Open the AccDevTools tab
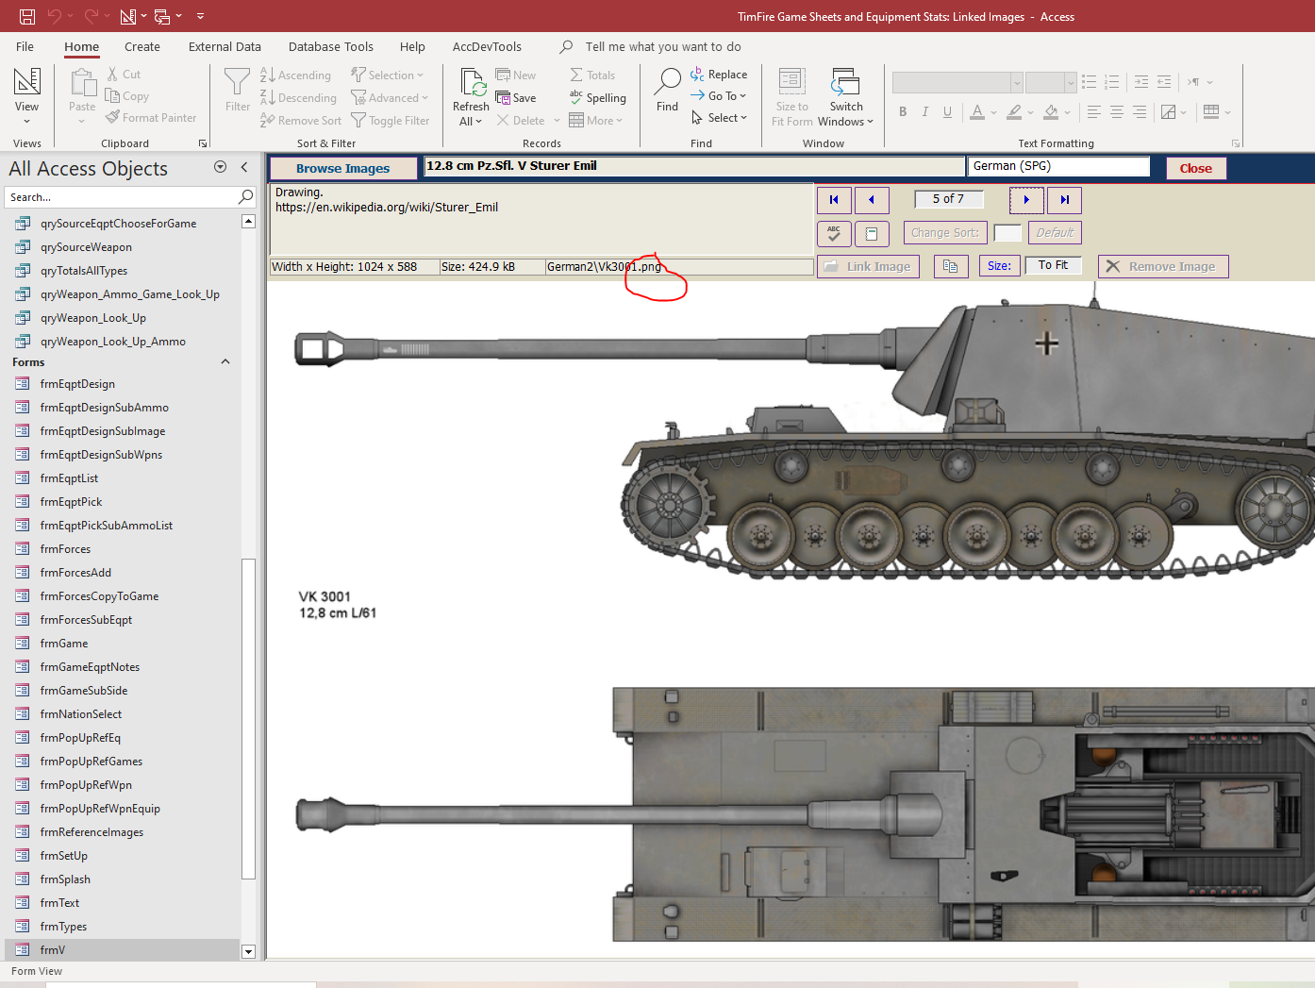 click(487, 46)
